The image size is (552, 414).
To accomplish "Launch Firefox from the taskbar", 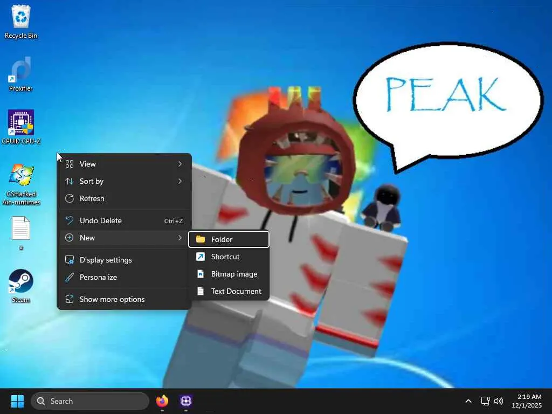I will click(162, 401).
